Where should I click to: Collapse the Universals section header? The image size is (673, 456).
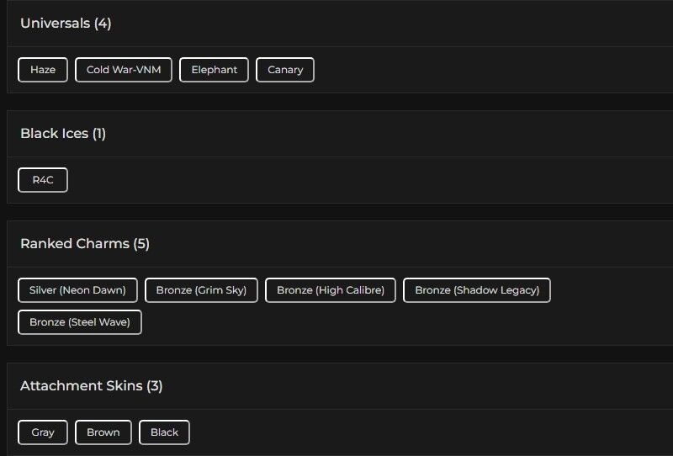[x=56, y=24]
